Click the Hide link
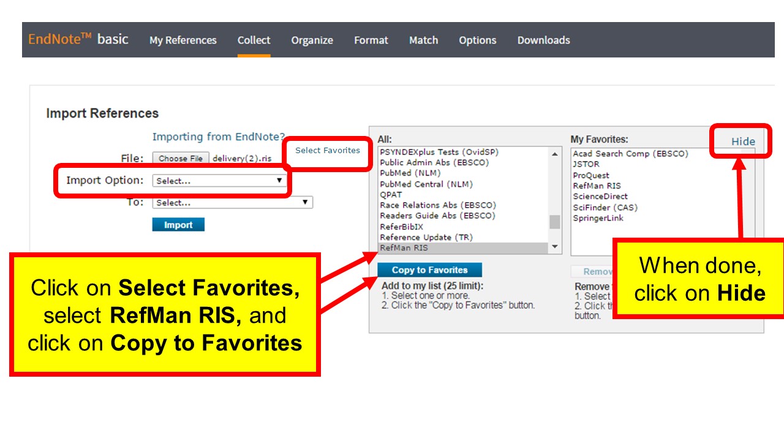 coord(743,141)
